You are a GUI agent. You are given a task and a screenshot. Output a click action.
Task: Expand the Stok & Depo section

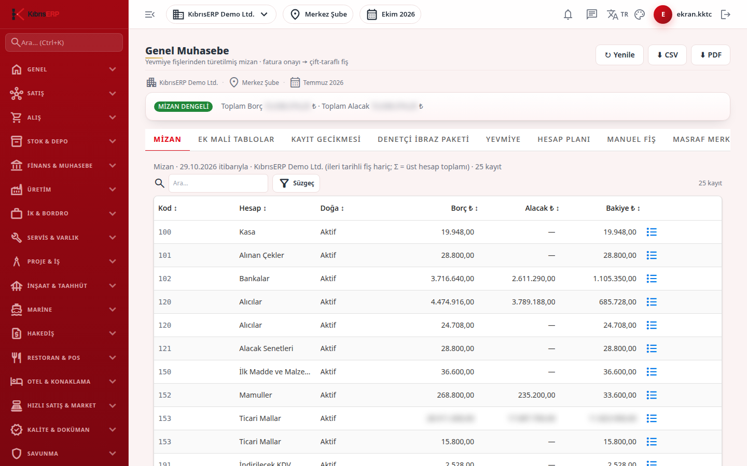coord(64,141)
